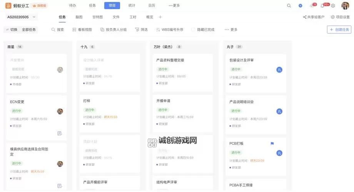Click the 旗舰版 crown badge
This screenshot has width=354, height=192.
point(40,6)
